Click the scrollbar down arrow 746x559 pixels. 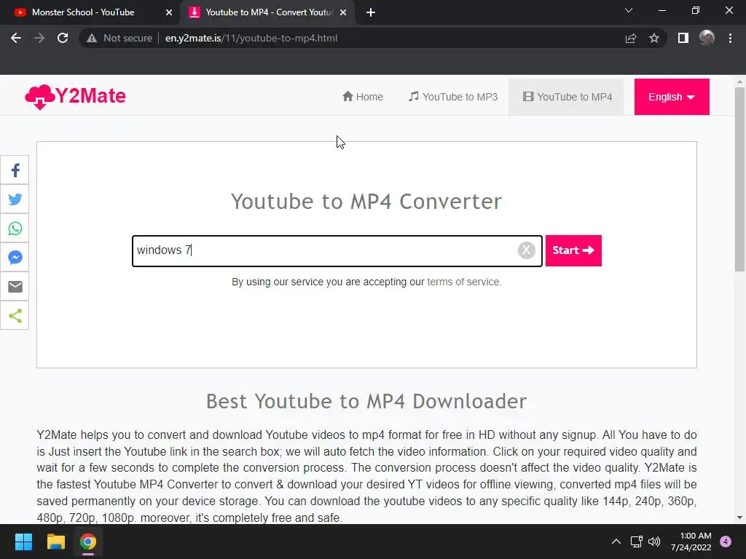(x=739, y=518)
